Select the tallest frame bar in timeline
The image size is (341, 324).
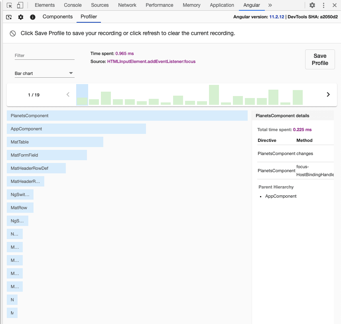point(214,95)
